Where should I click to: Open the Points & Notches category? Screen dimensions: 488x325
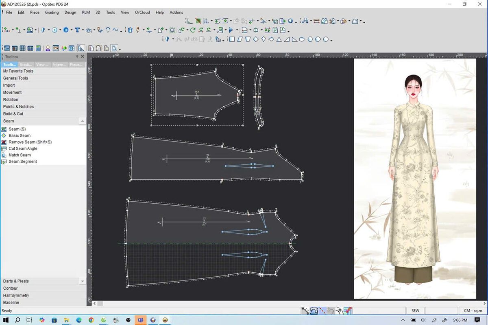[43, 107]
